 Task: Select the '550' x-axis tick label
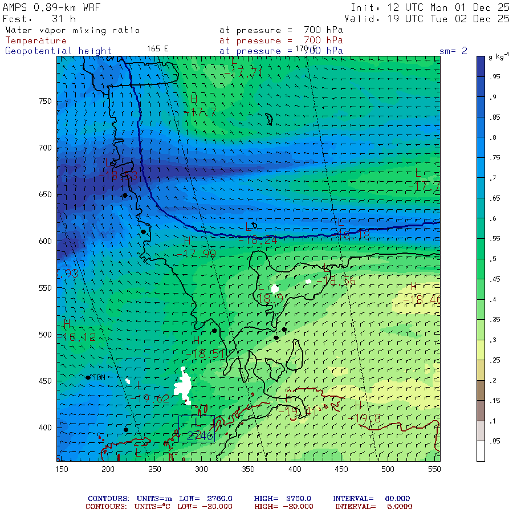434,469
